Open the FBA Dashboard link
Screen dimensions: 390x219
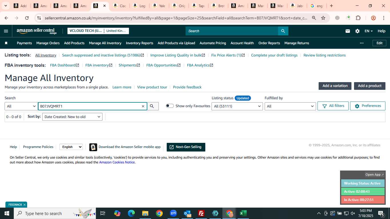65,65
